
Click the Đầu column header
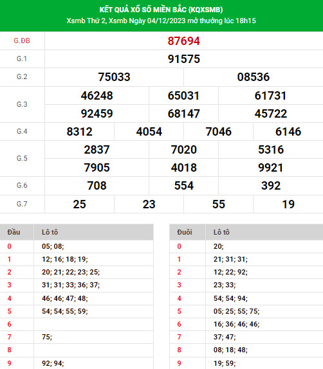[14, 232]
